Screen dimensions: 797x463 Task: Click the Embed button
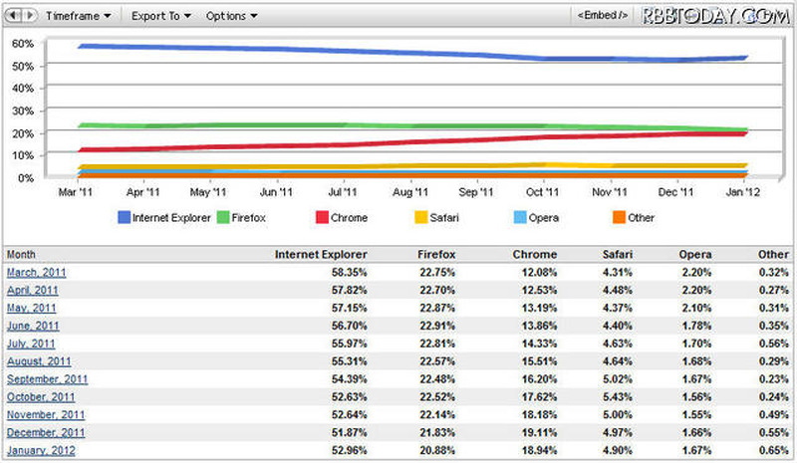coord(601,16)
